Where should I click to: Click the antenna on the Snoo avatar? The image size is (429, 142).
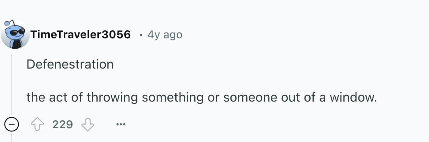click(7, 23)
